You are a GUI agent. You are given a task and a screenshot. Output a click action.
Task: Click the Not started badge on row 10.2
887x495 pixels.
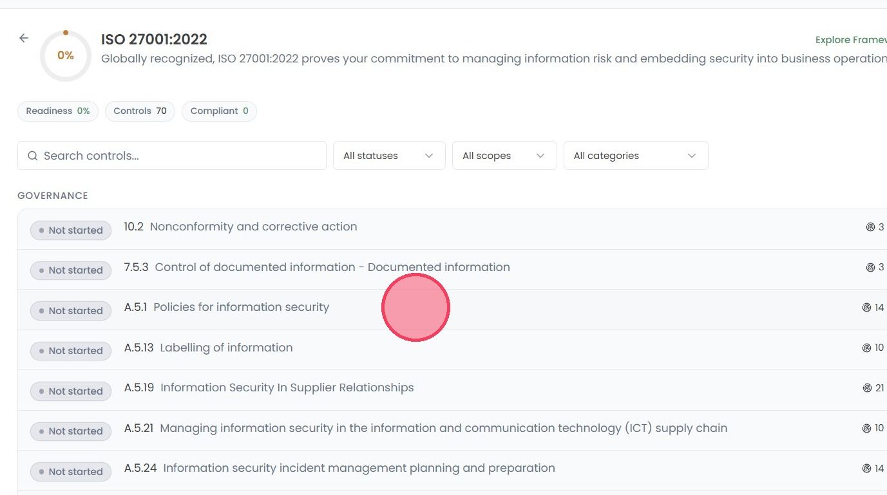click(x=71, y=230)
